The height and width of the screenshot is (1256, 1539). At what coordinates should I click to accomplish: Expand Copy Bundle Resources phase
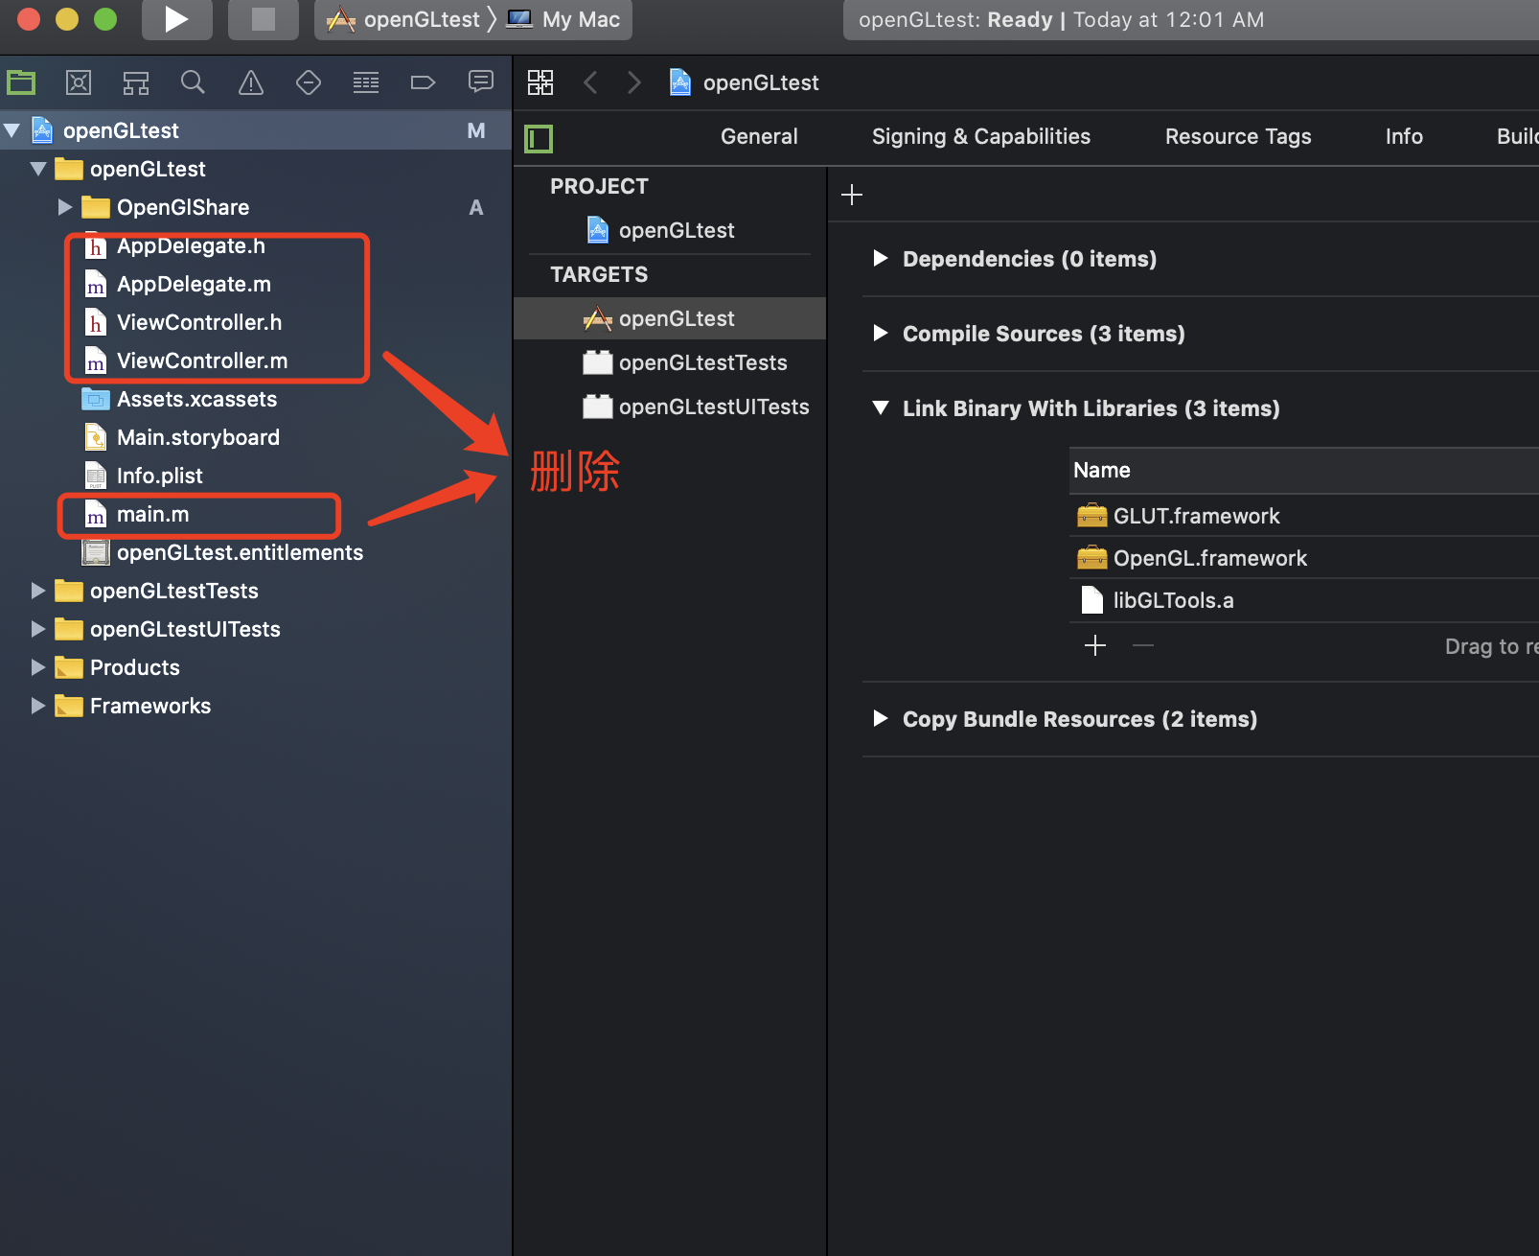[880, 718]
